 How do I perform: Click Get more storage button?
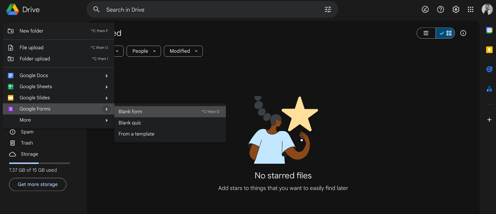[x=38, y=185]
